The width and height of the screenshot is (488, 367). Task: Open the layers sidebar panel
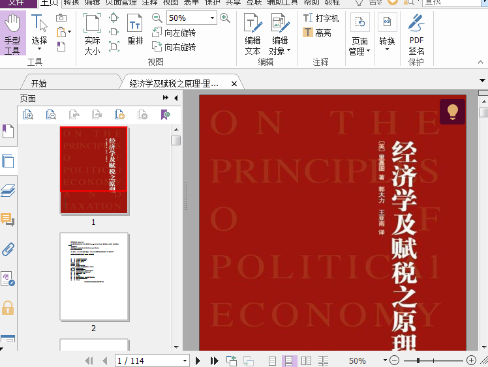click(x=8, y=190)
